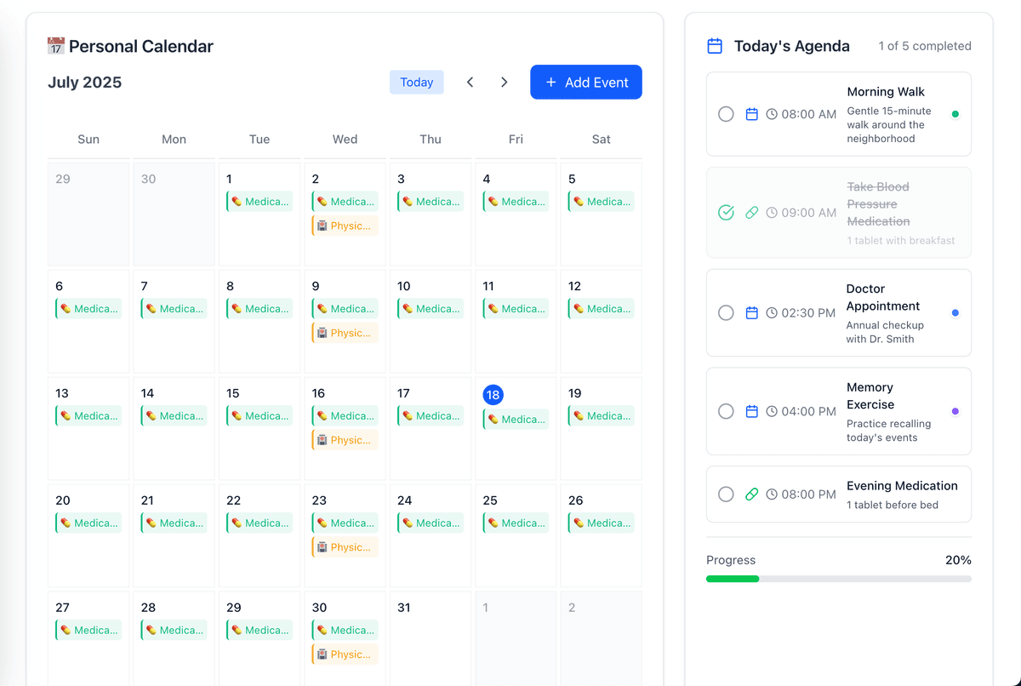Click the Personal Calendar emoji icon
1021x686 pixels.
(x=56, y=46)
